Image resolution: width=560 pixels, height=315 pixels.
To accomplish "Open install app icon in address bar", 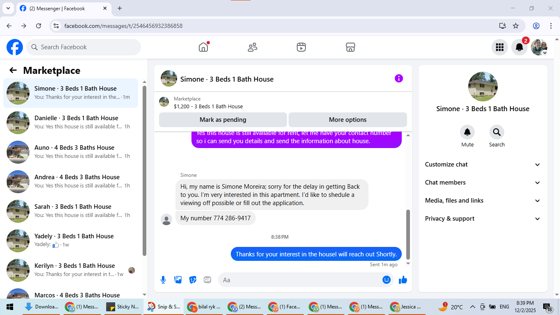I will point(503,26).
